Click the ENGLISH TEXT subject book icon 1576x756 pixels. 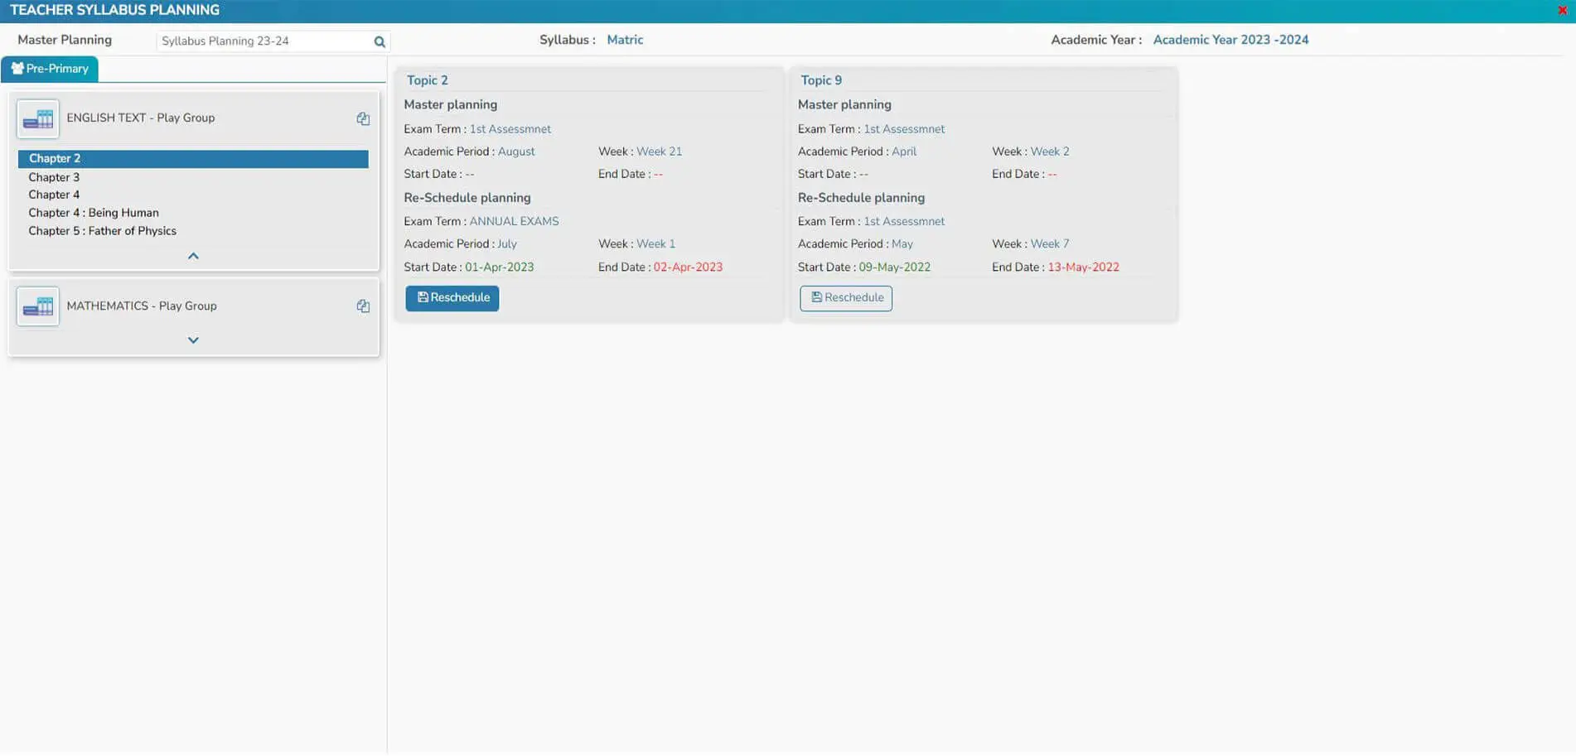(38, 118)
